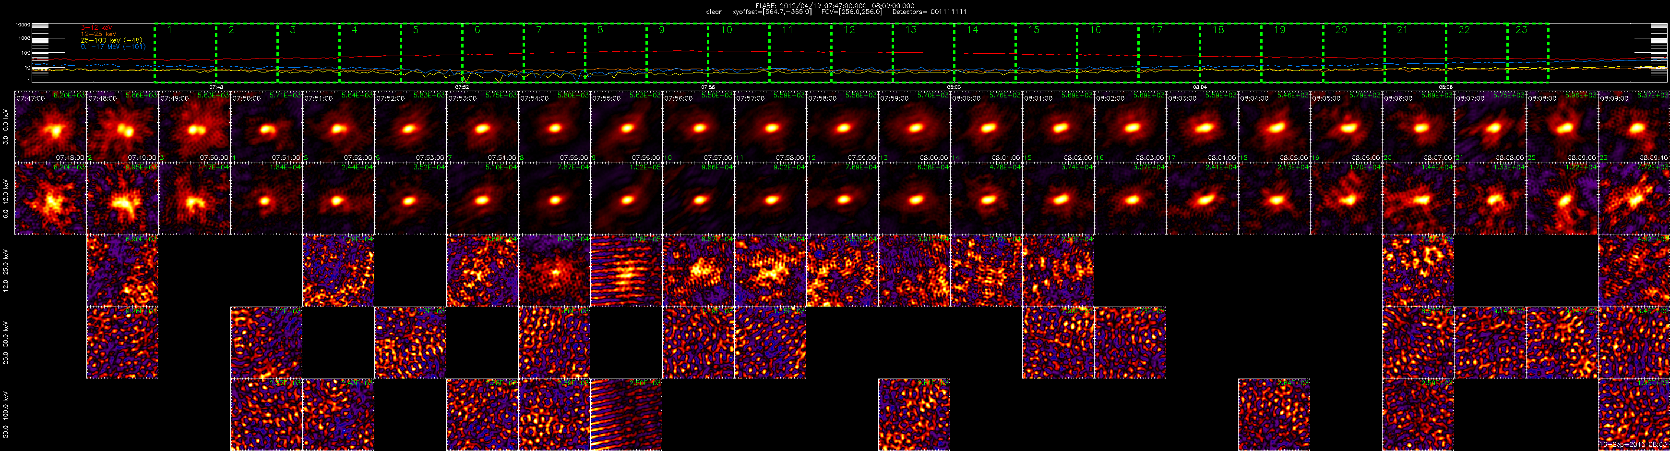
Task: Open the 50-100 keV image in 08:06:00 column
Action: (1418, 414)
